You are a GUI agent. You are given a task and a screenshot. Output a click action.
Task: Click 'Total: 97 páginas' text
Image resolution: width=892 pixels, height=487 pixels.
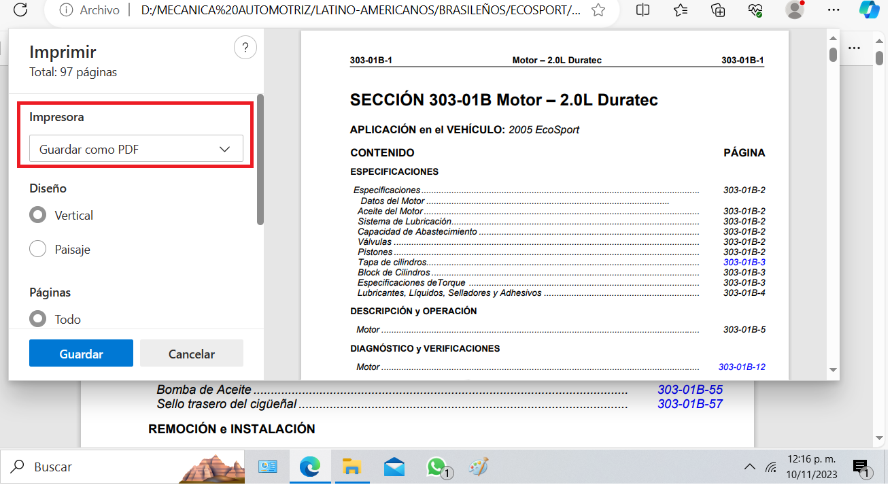[73, 72]
